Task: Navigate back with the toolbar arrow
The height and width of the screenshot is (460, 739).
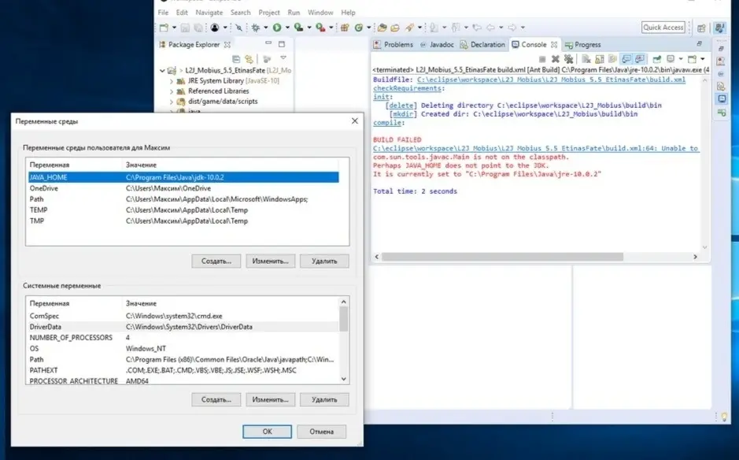Action: pyautogui.click(x=490, y=28)
